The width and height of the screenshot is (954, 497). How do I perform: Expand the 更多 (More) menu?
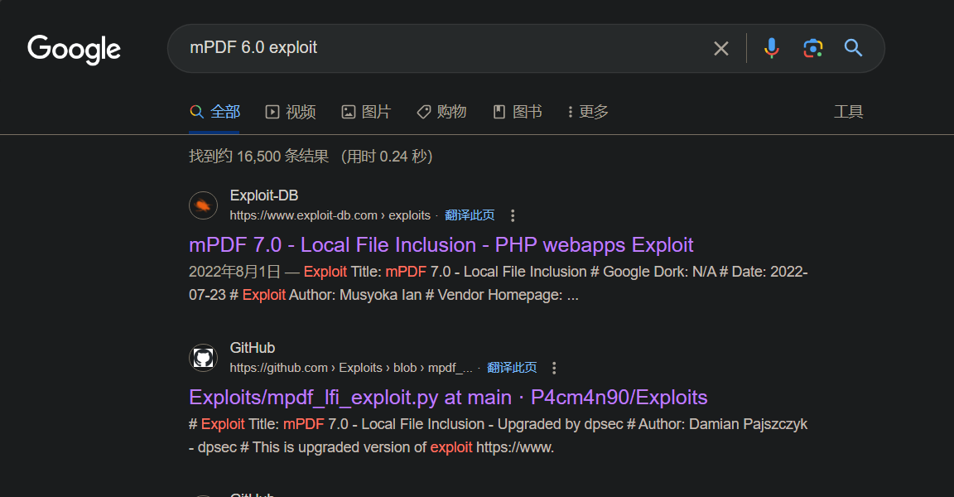(x=588, y=112)
